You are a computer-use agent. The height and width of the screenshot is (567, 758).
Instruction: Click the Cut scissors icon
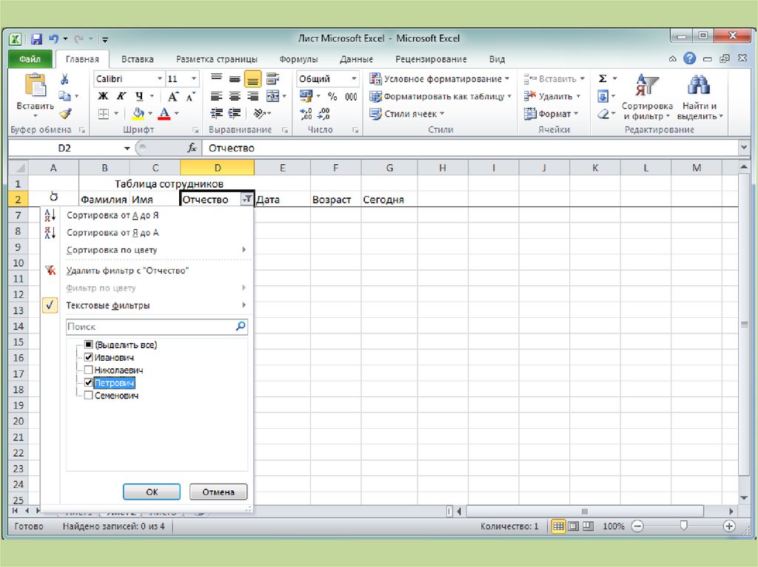coord(64,79)
